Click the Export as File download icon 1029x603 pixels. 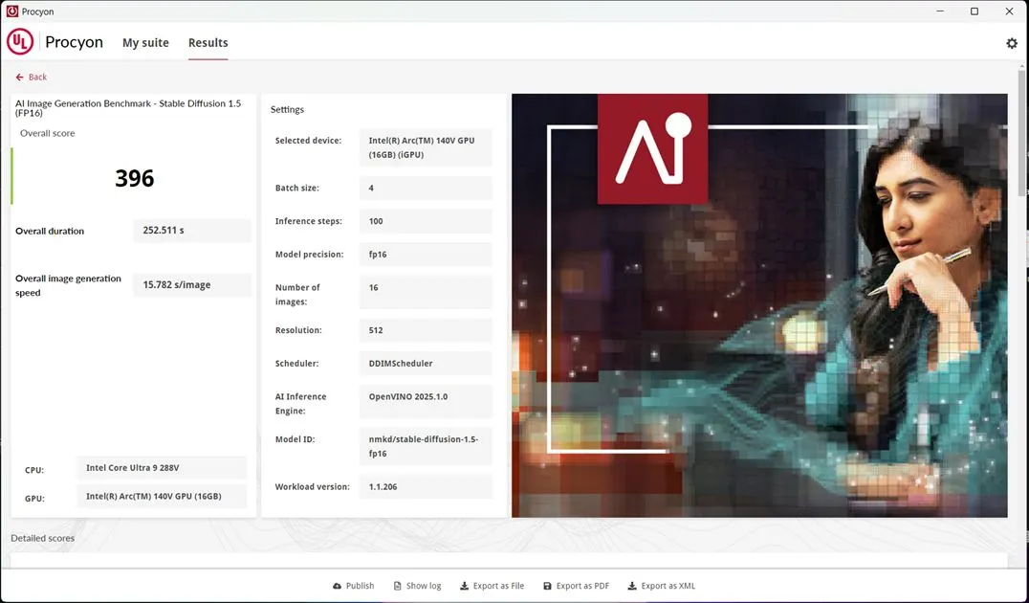click(464, 586)
